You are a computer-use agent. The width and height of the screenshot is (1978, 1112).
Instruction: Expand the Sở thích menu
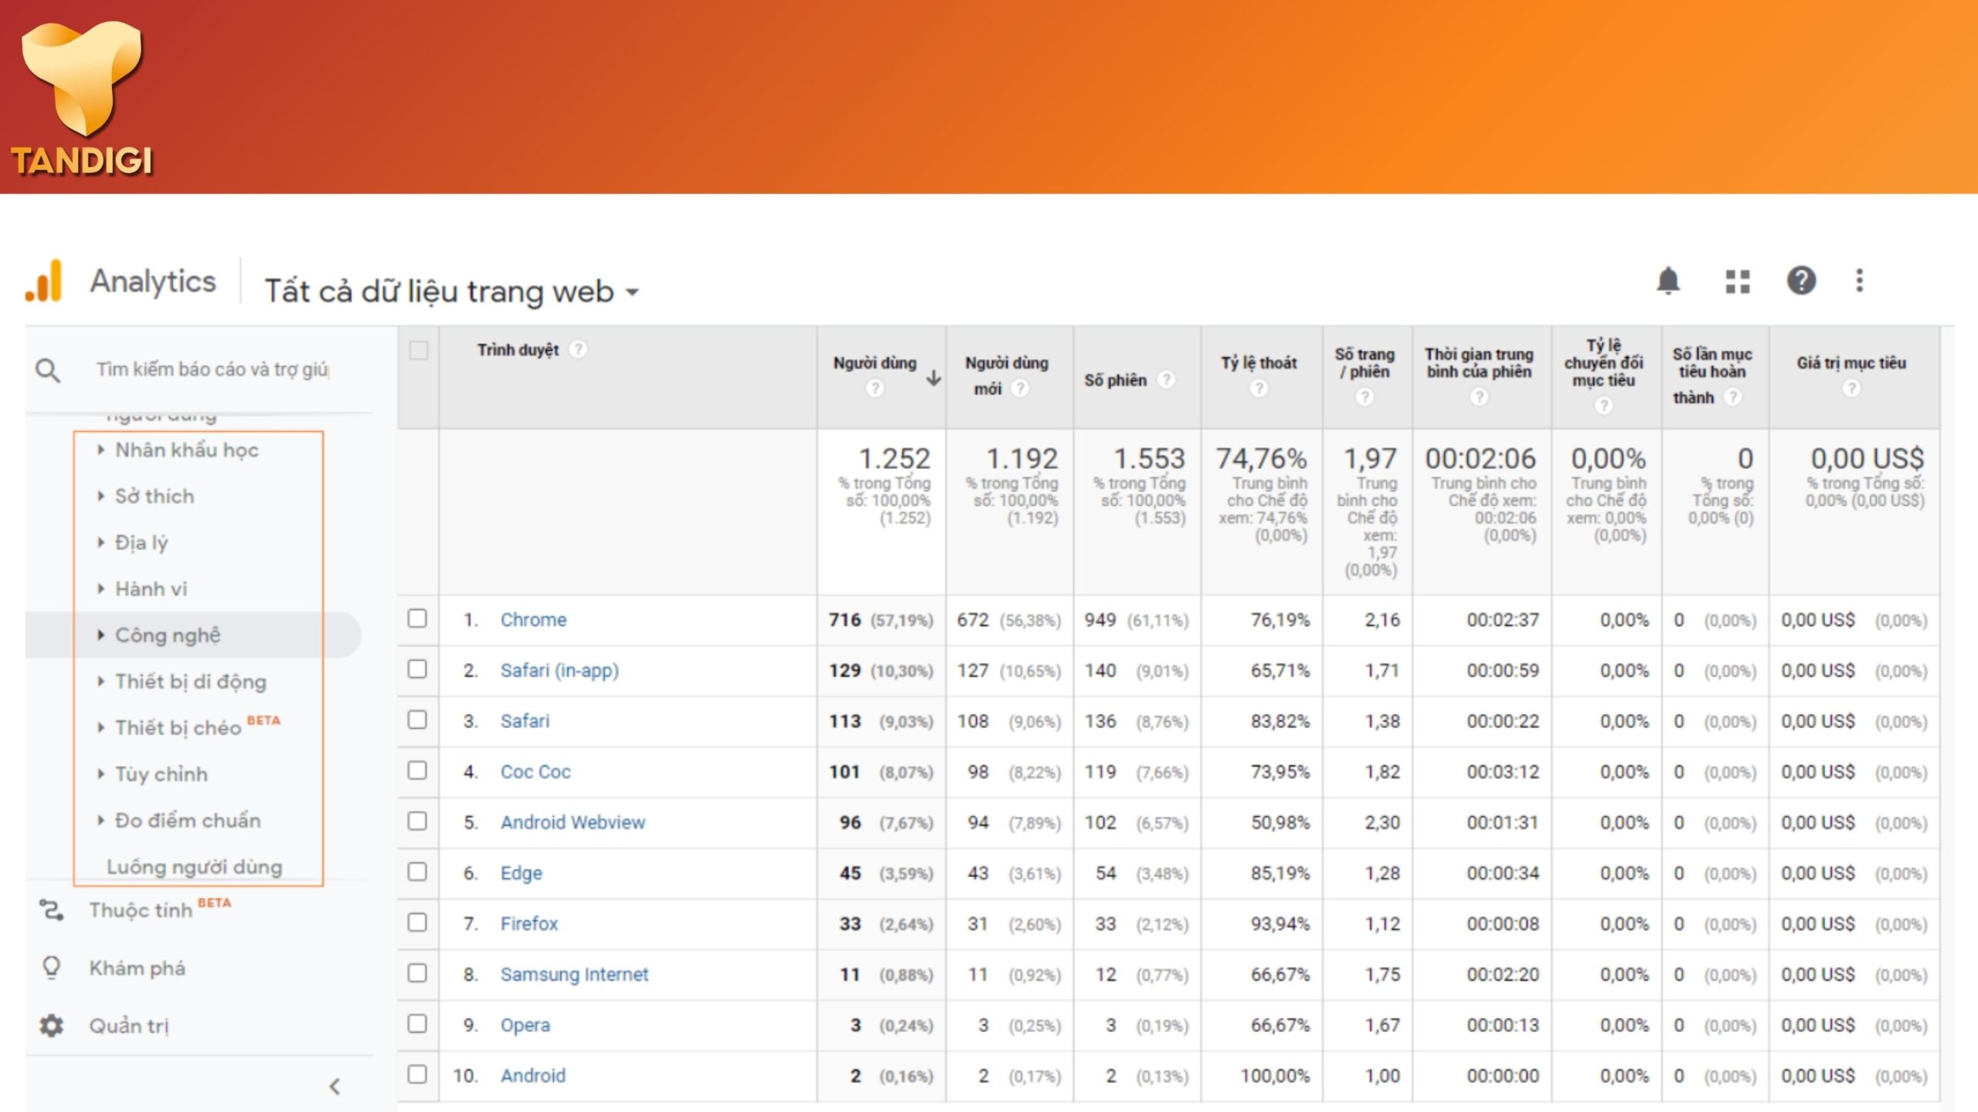point(147,496)
